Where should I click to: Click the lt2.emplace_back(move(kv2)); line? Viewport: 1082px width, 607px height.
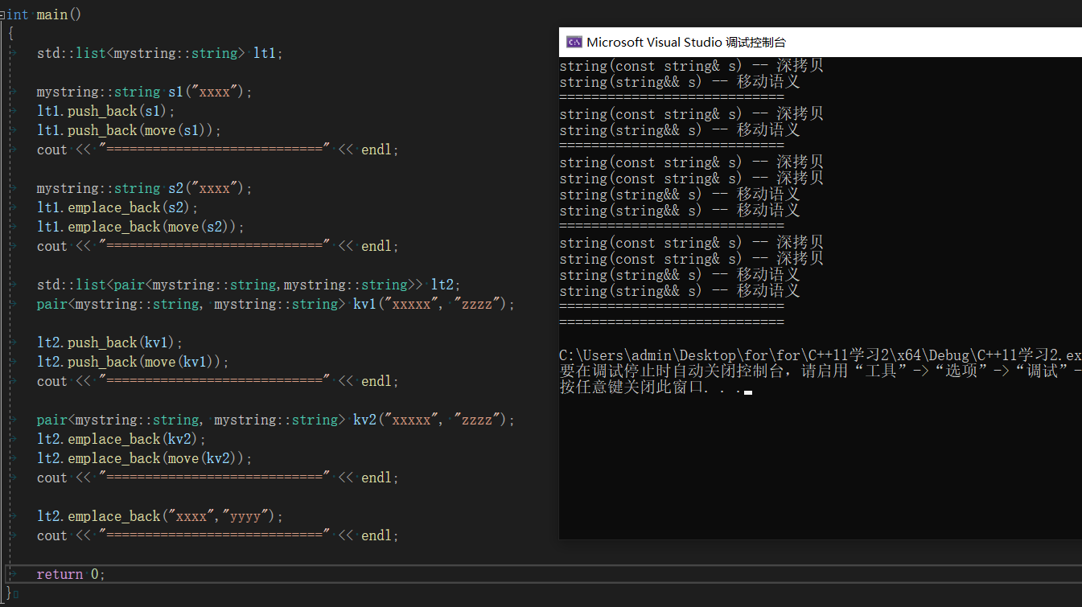145,458
